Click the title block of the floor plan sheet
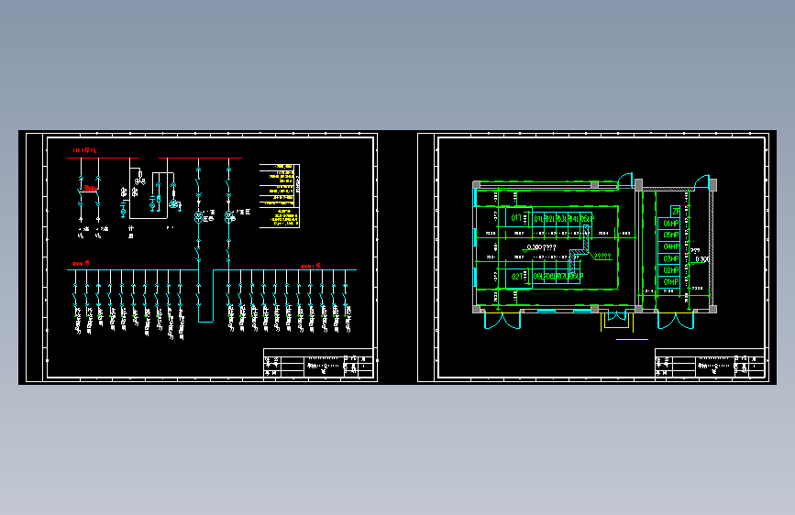795x515 pixels. (710, 363)
